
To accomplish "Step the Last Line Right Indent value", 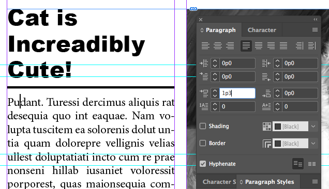I will point(277,77).
